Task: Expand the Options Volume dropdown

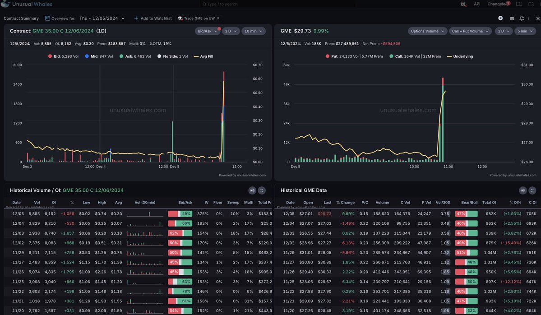Action: [427, 31]
